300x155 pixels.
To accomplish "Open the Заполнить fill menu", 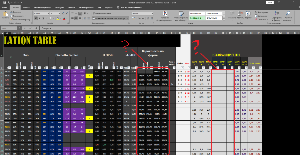I will click(261, 16).
